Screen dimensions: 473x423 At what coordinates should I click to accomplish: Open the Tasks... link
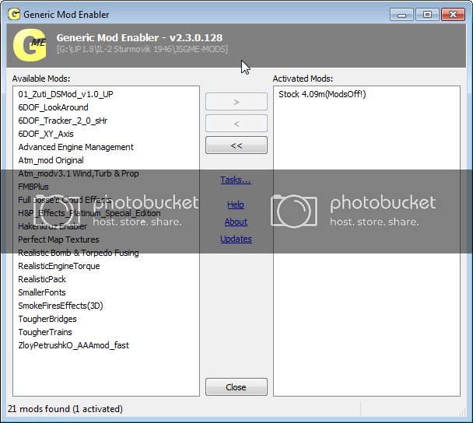click(x=236, y=180)
